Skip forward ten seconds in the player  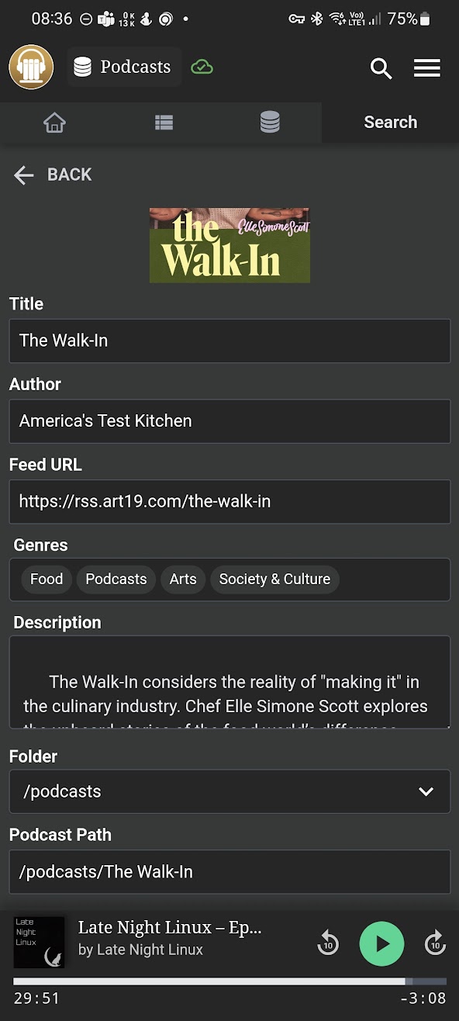[436, 943]
